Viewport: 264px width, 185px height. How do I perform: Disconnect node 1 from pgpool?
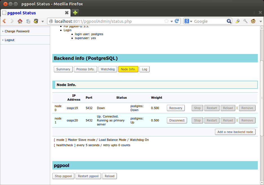[x=177, y=120]
